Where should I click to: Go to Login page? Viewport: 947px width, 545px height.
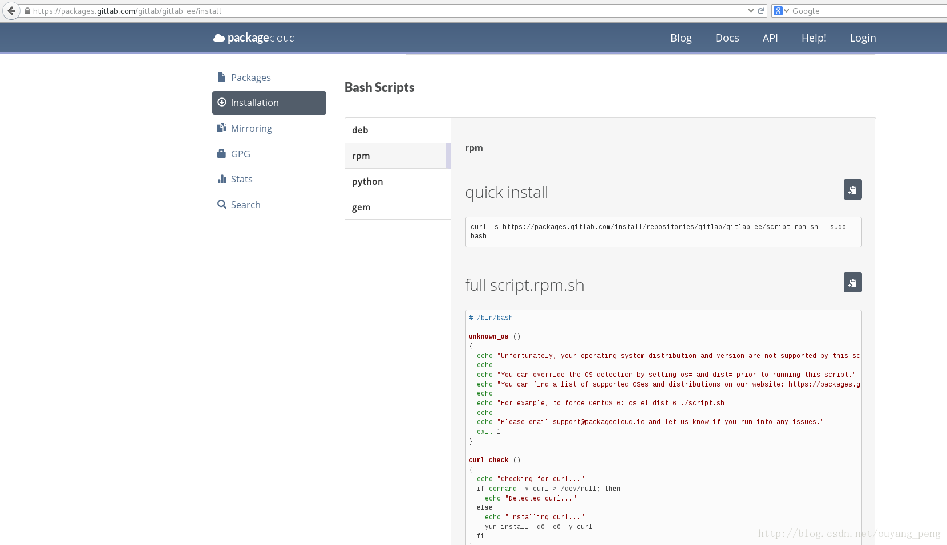click(x=863, y=38)
